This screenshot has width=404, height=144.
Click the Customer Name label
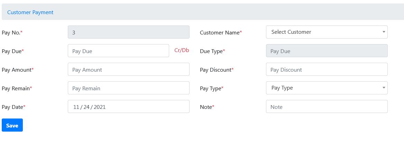coord(221,32)
